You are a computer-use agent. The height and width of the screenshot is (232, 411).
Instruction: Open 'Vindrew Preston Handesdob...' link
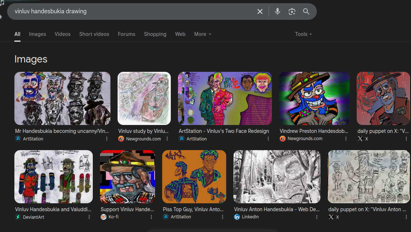314,131
